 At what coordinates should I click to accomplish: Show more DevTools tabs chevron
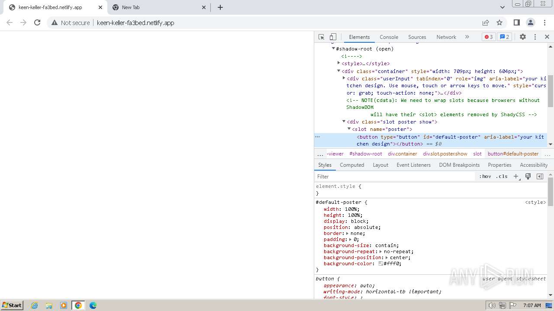click(467, 37)
